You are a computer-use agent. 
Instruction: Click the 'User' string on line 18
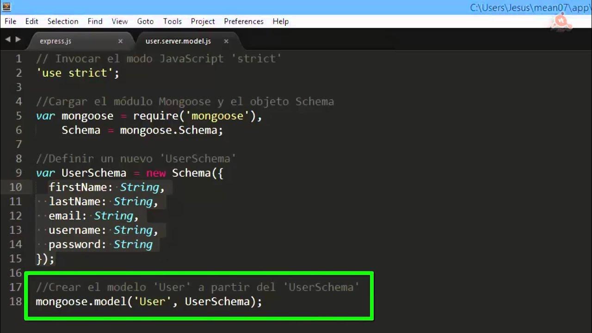click(152, 302)
